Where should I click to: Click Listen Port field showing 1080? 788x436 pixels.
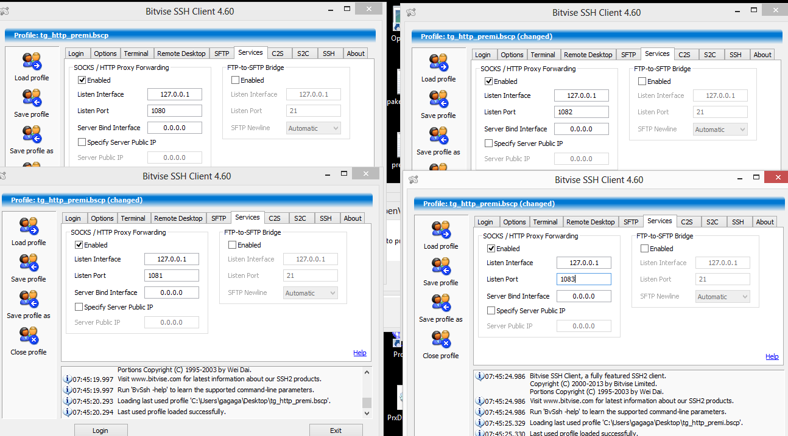tap(175, 111)
